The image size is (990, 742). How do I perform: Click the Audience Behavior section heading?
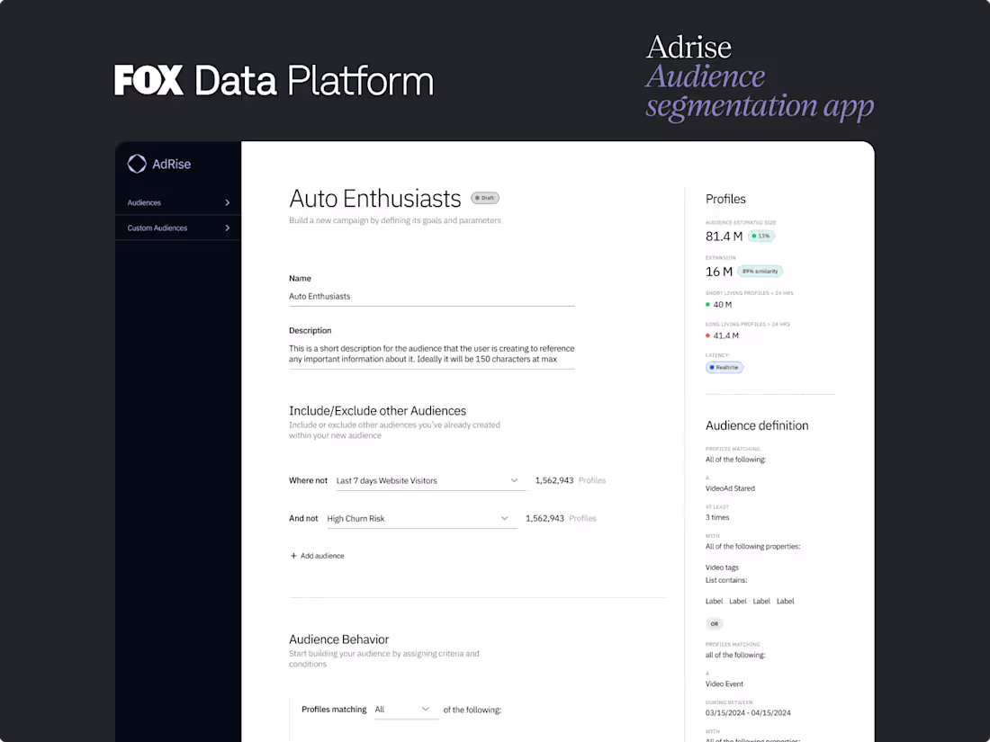339,639
